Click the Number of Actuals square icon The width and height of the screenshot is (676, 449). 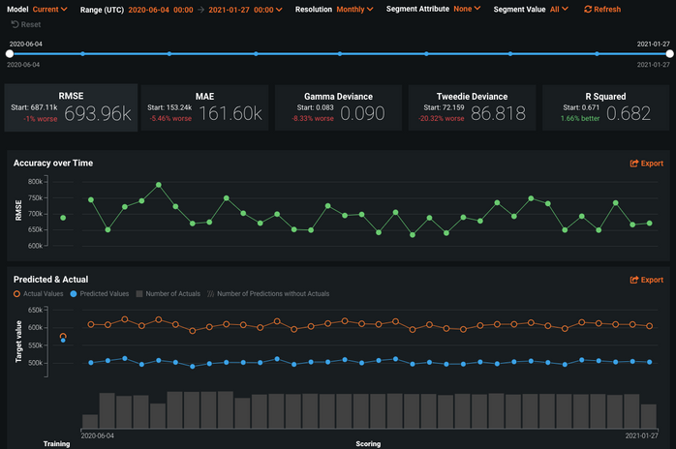[x=139, y=293]
